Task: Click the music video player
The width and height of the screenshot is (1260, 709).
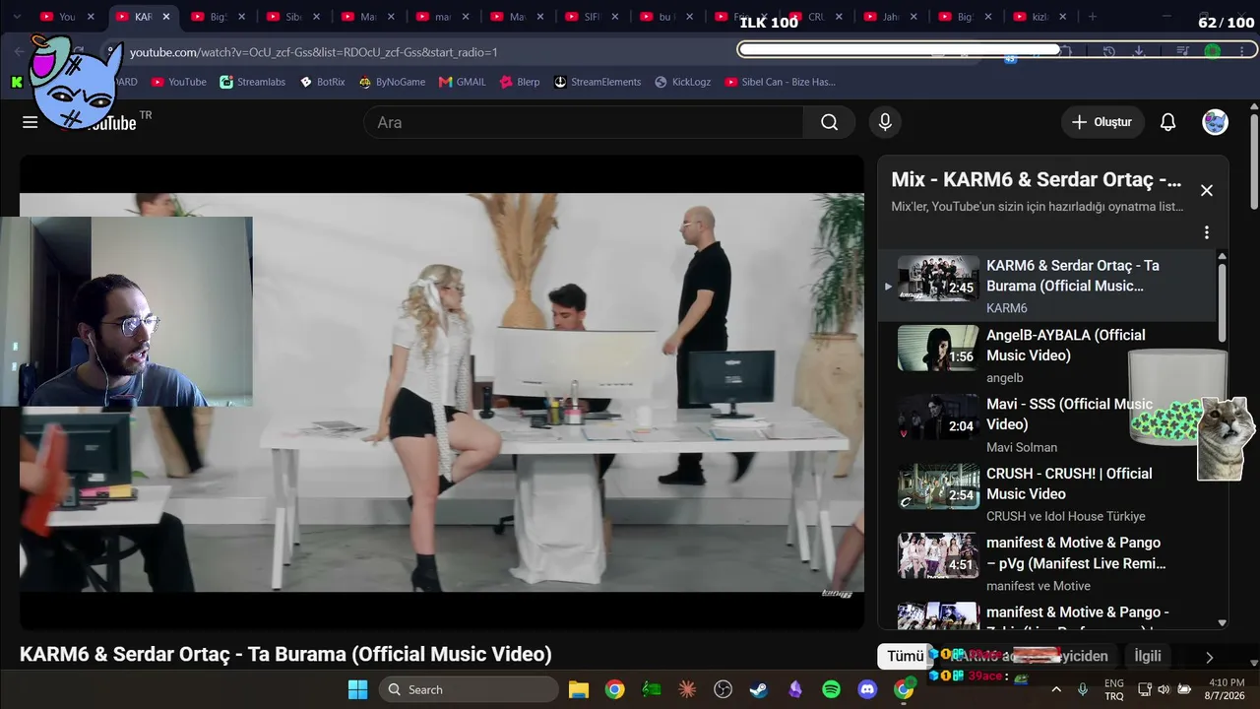Action: tap(442, 392)
